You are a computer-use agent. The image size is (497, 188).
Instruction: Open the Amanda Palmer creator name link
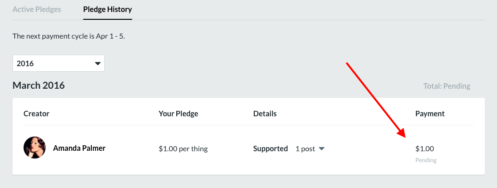click(79, 148)
